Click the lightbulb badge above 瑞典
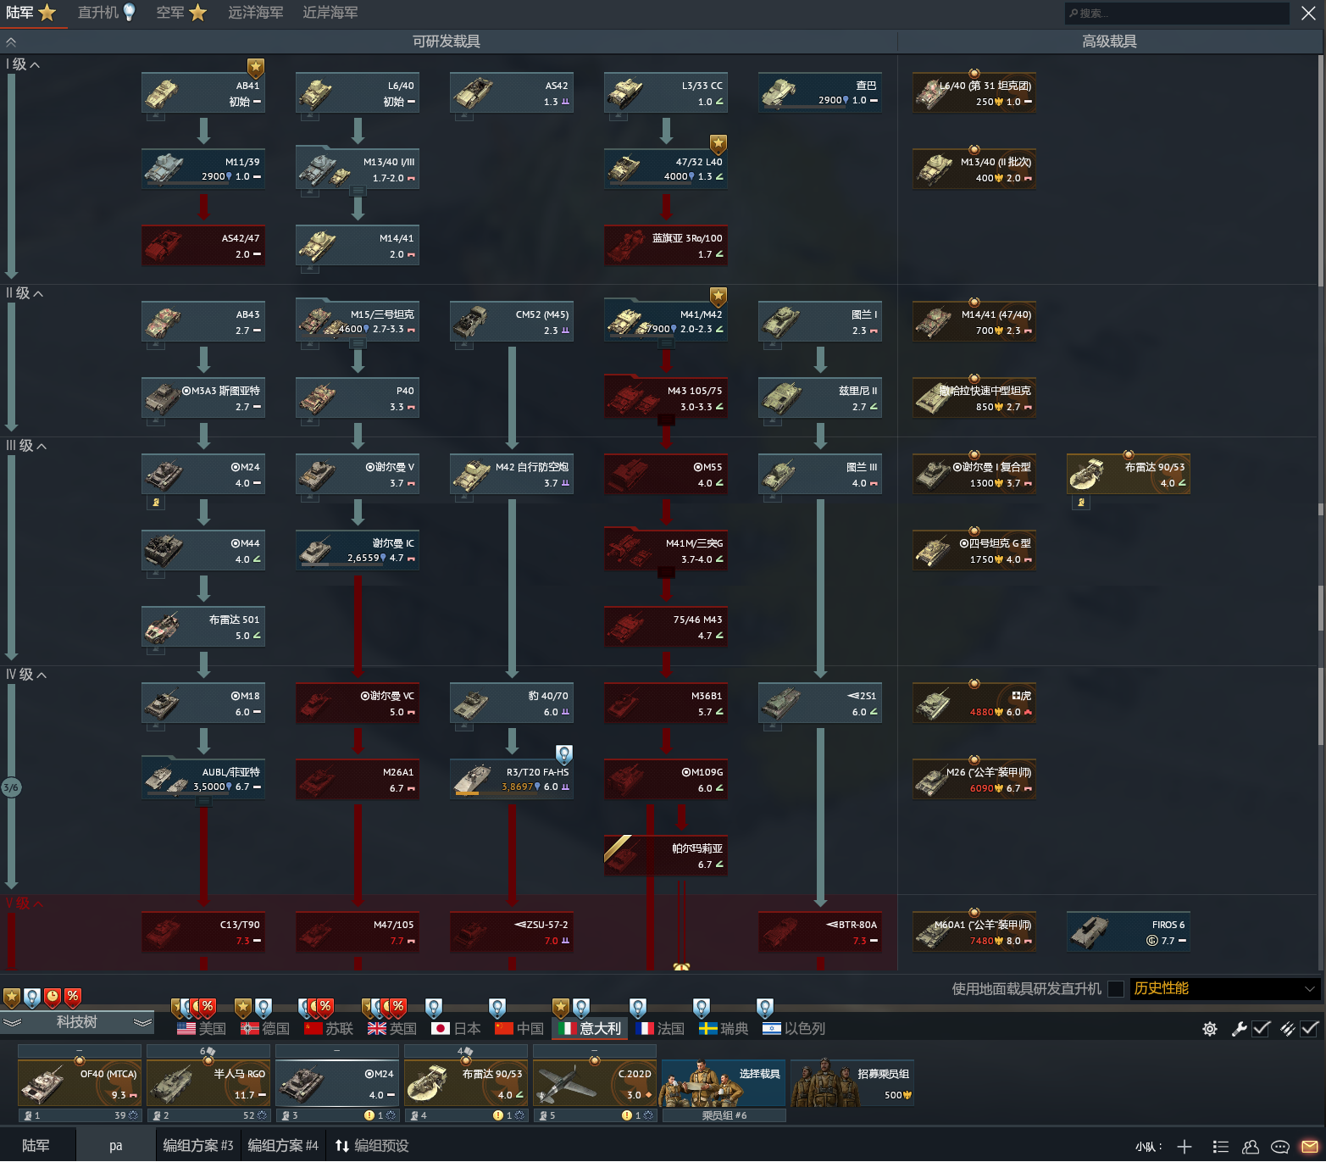The image size is (1326, 1162). point(702,1007)
